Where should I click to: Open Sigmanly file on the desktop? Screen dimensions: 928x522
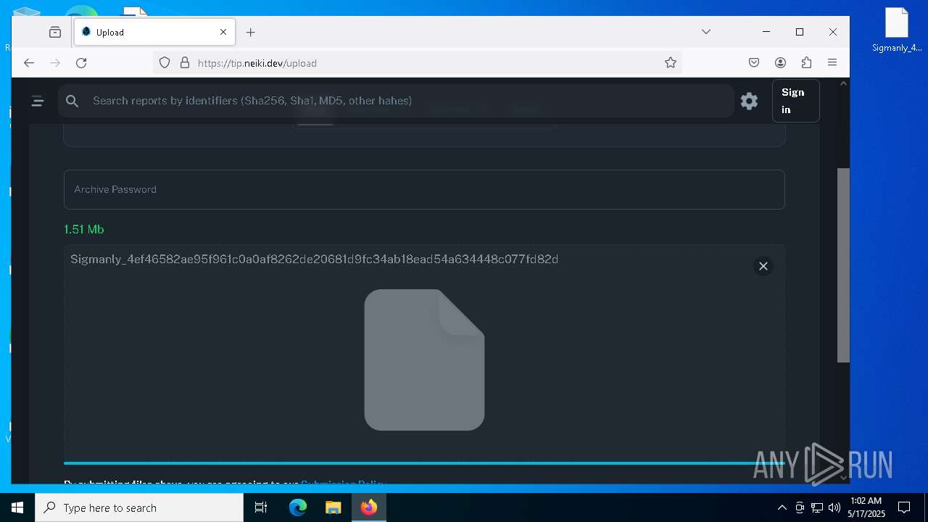[x=897, y=30]
